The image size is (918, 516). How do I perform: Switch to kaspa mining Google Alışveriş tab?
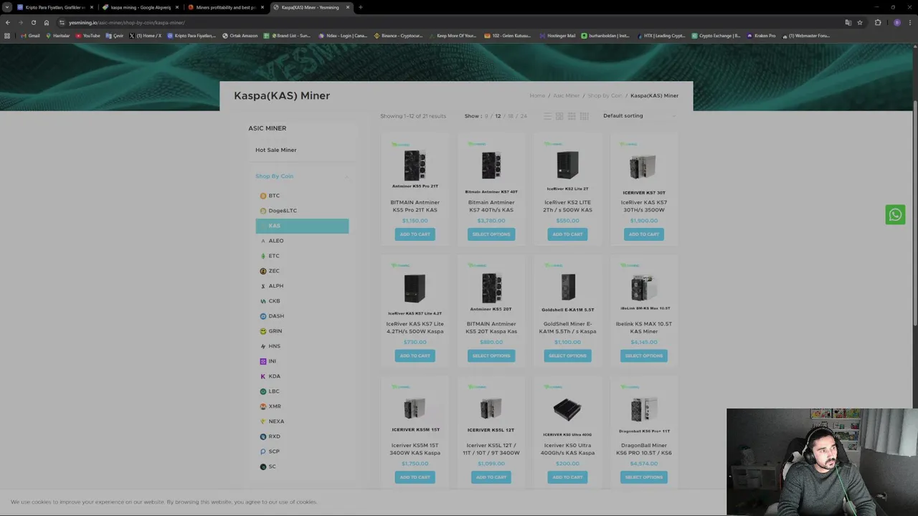point(140,7)
